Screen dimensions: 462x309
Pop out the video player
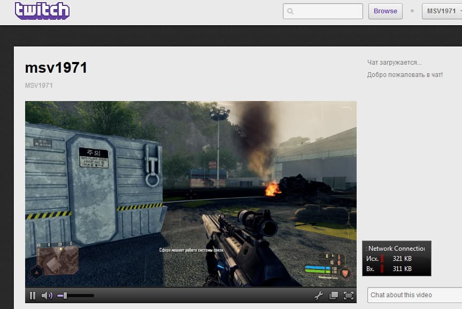[x=334, y=296]
